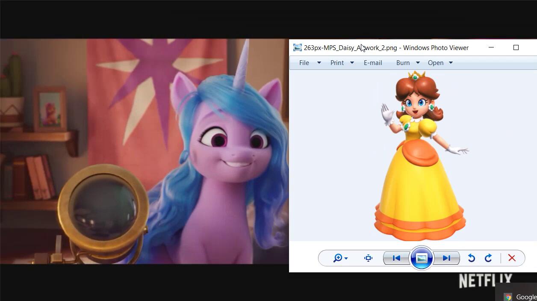This screenshot has width=537, height=301.
Task: Maximize the Windows Photo Viewer window
Action: click(x=516, y=47)
